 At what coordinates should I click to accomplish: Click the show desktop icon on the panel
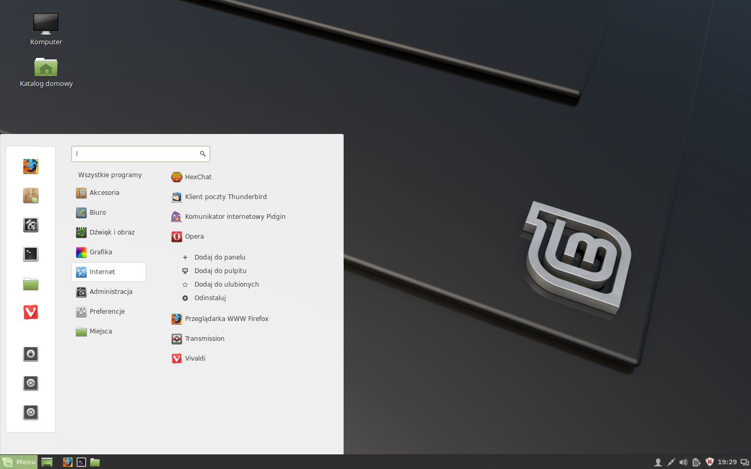(x=47, y=462)
